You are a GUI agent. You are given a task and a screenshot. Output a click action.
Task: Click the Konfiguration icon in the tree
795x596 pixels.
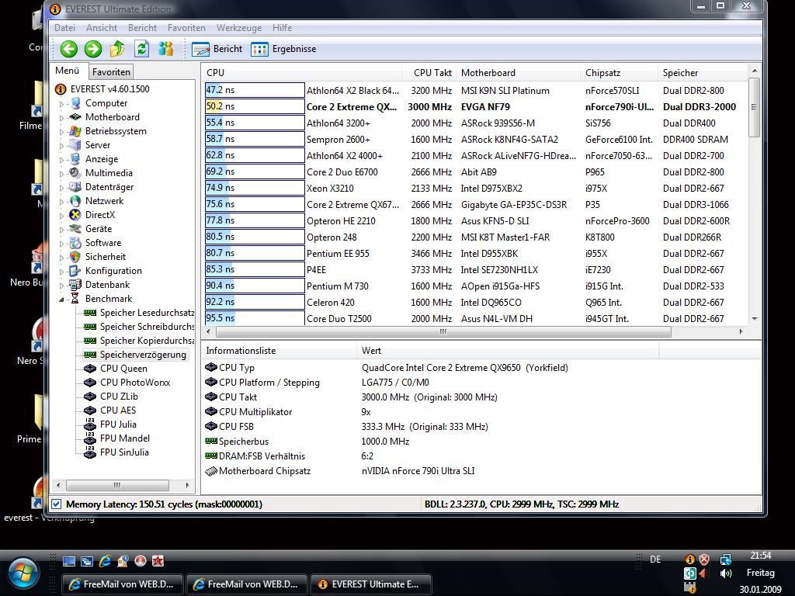coord(75,271)
